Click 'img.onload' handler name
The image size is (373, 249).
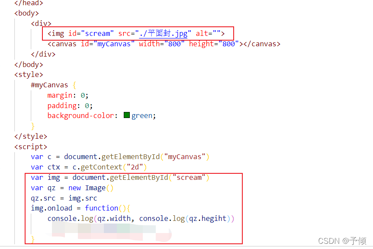(51, 208)
